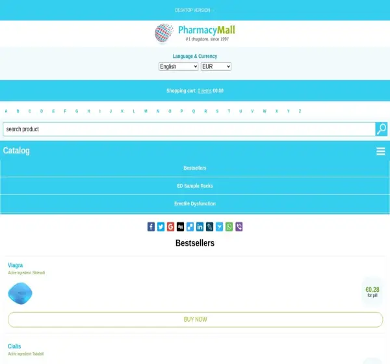This screenshot has height=364, width=390.
Task: Open the ED Sample Packs category
Action: point(195,186)
